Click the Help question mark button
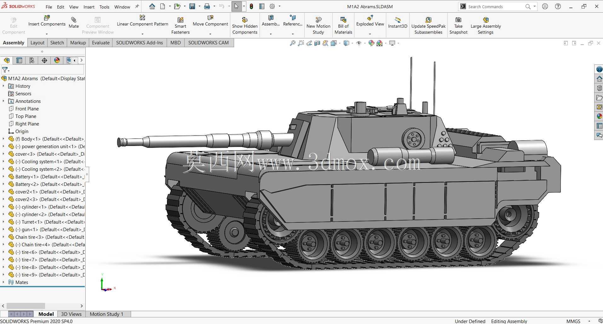This screenshot has height=324, width=603. [x=558, y=6]
